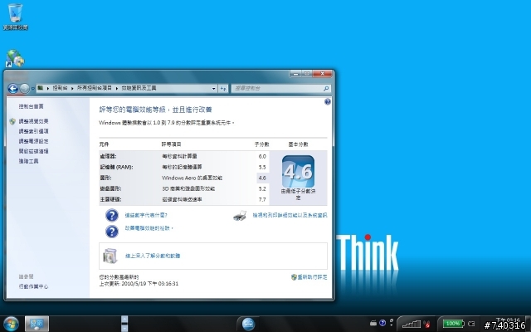The image size is (531, 332).
Task: Click the round blue taskbar center icon
Action: (248, 324)
